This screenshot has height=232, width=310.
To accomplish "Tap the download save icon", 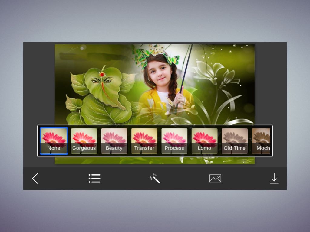I will [274, 178].
